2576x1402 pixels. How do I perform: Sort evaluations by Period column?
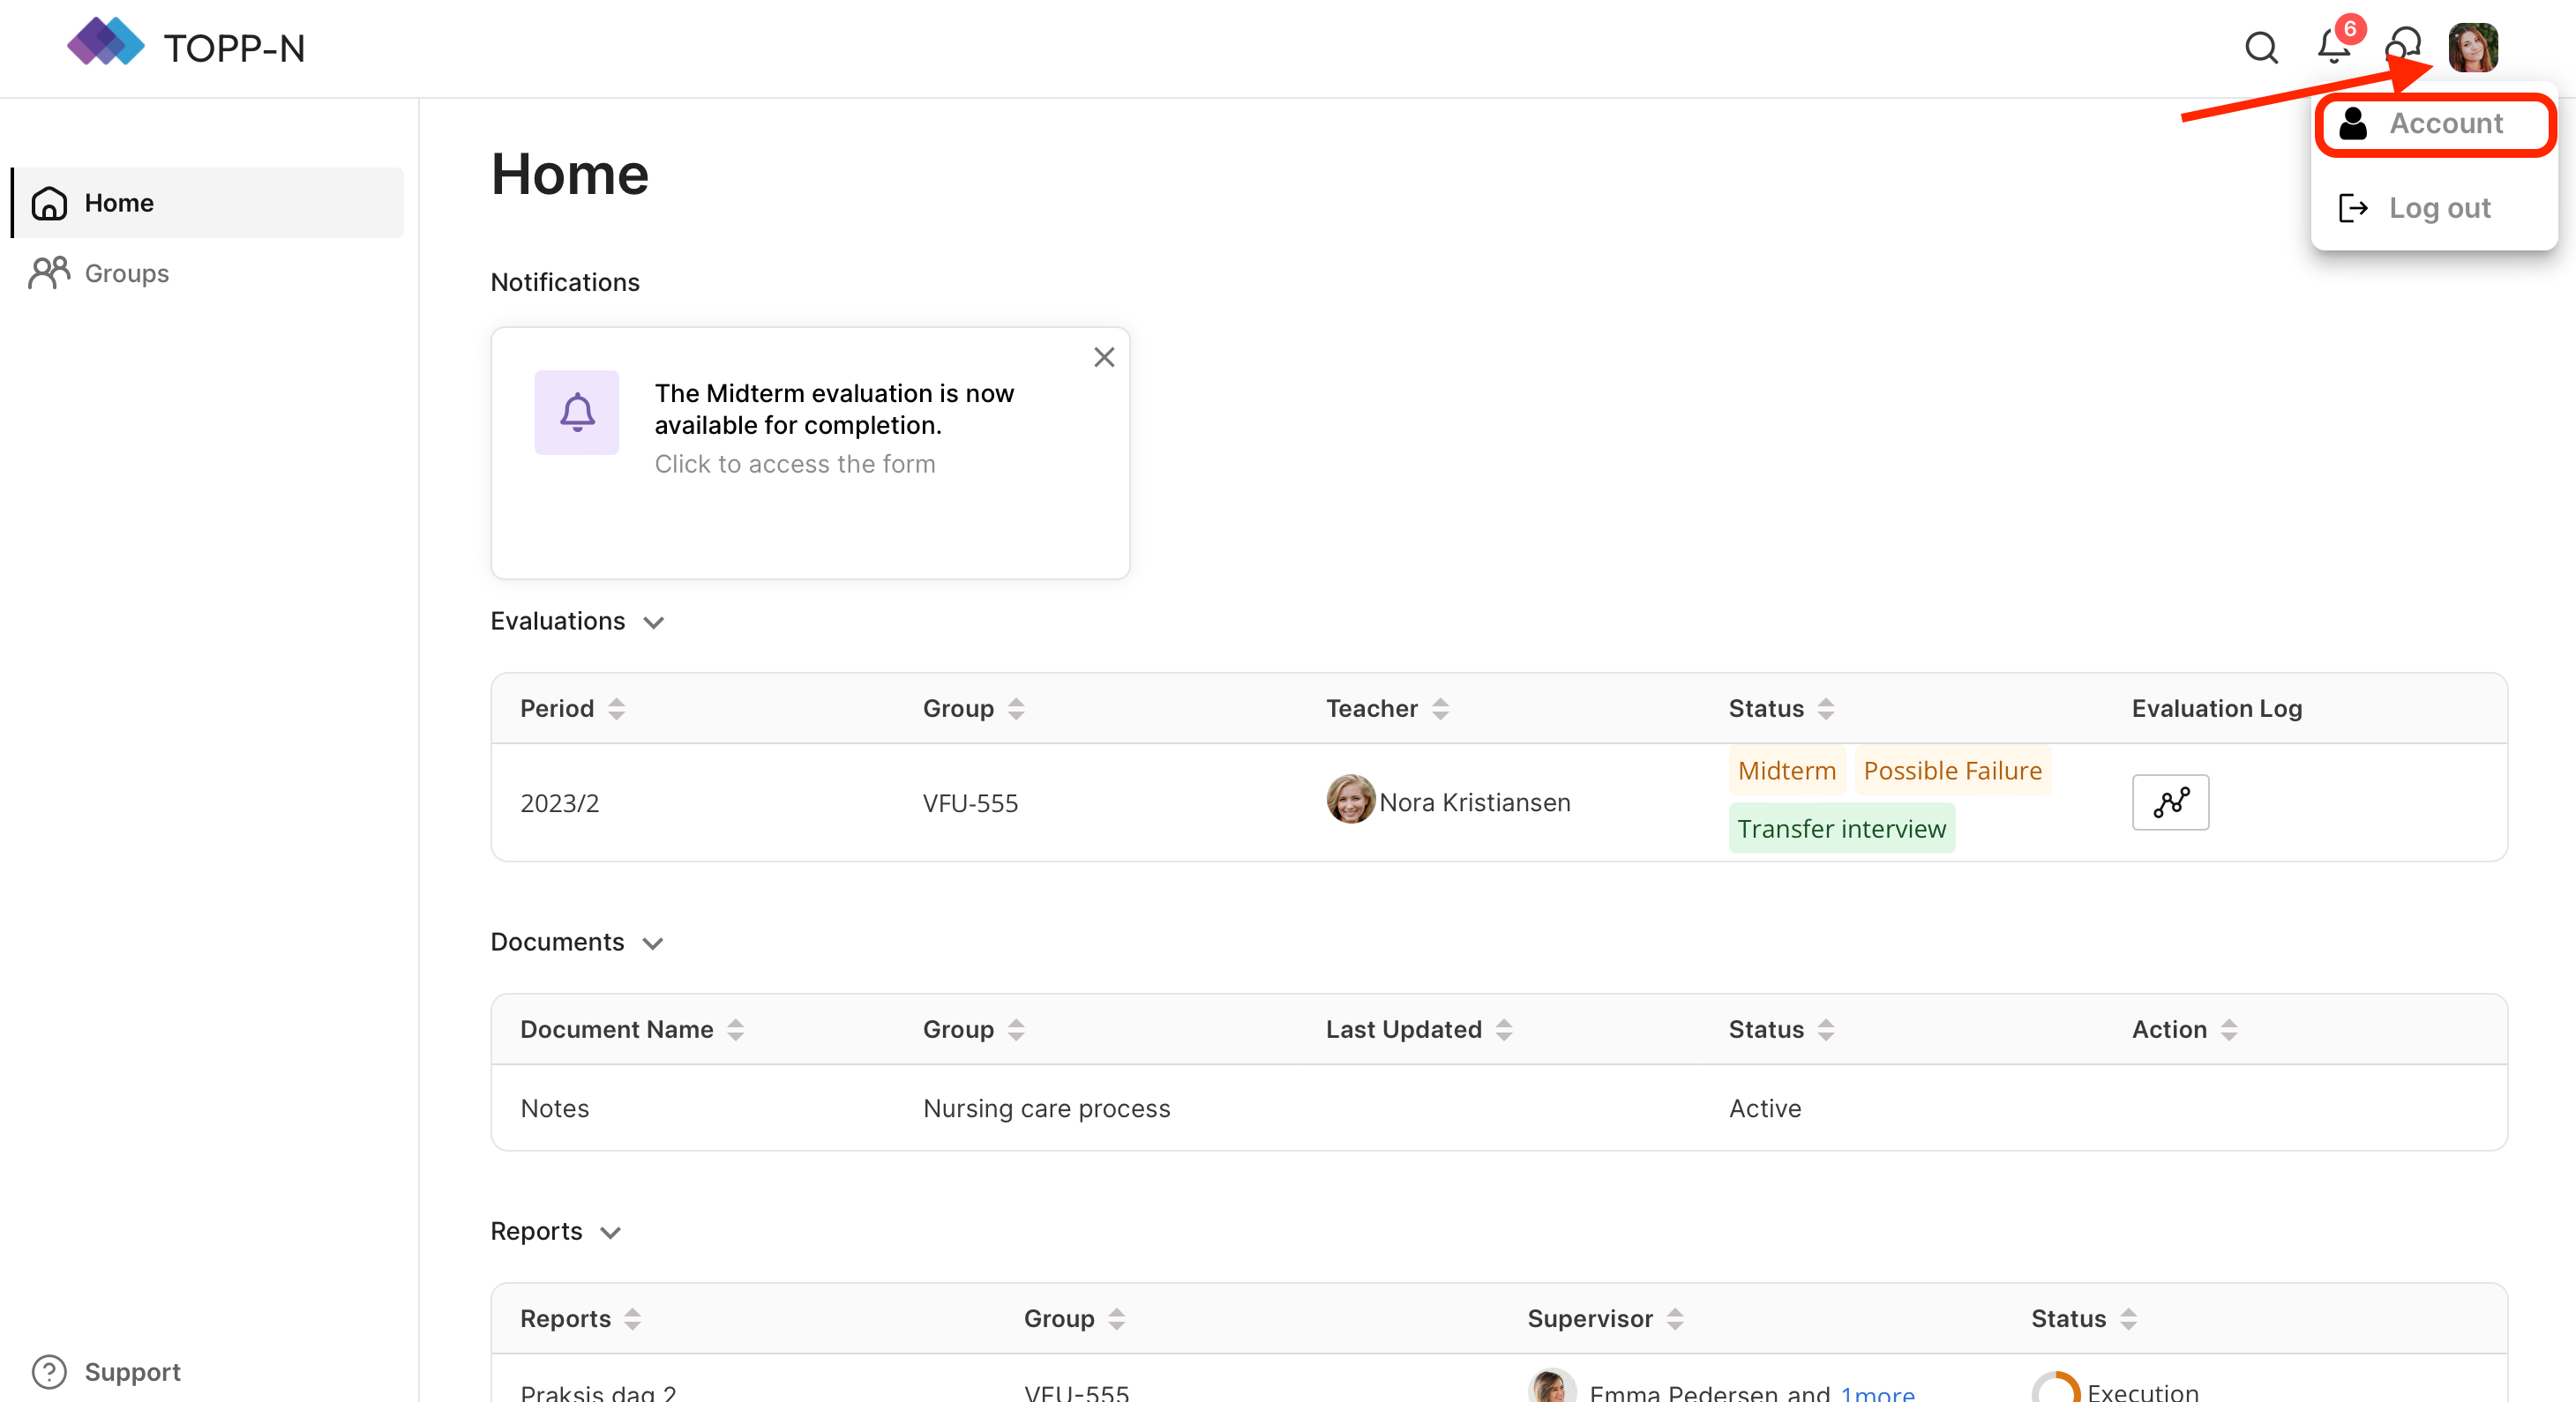pos(616,708)
